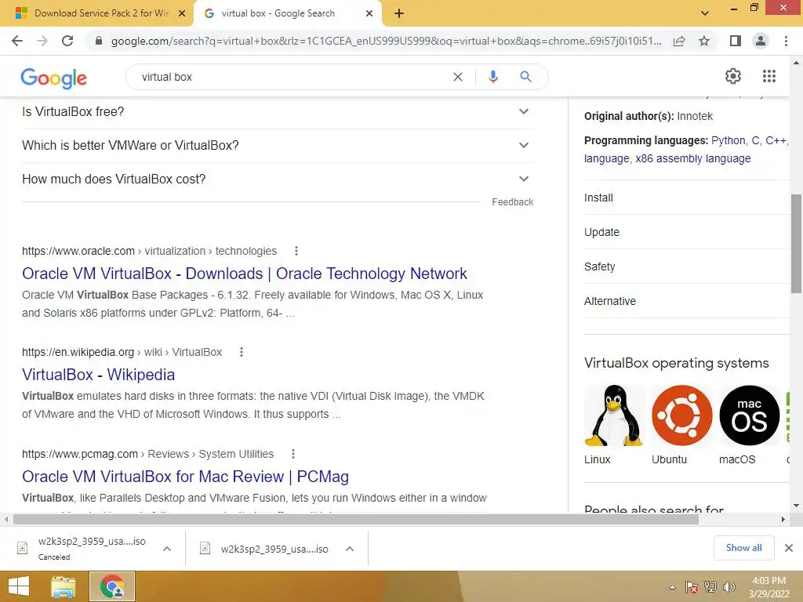Expand 'How much does VirtualBox cost?'

[x=278, y=180]
